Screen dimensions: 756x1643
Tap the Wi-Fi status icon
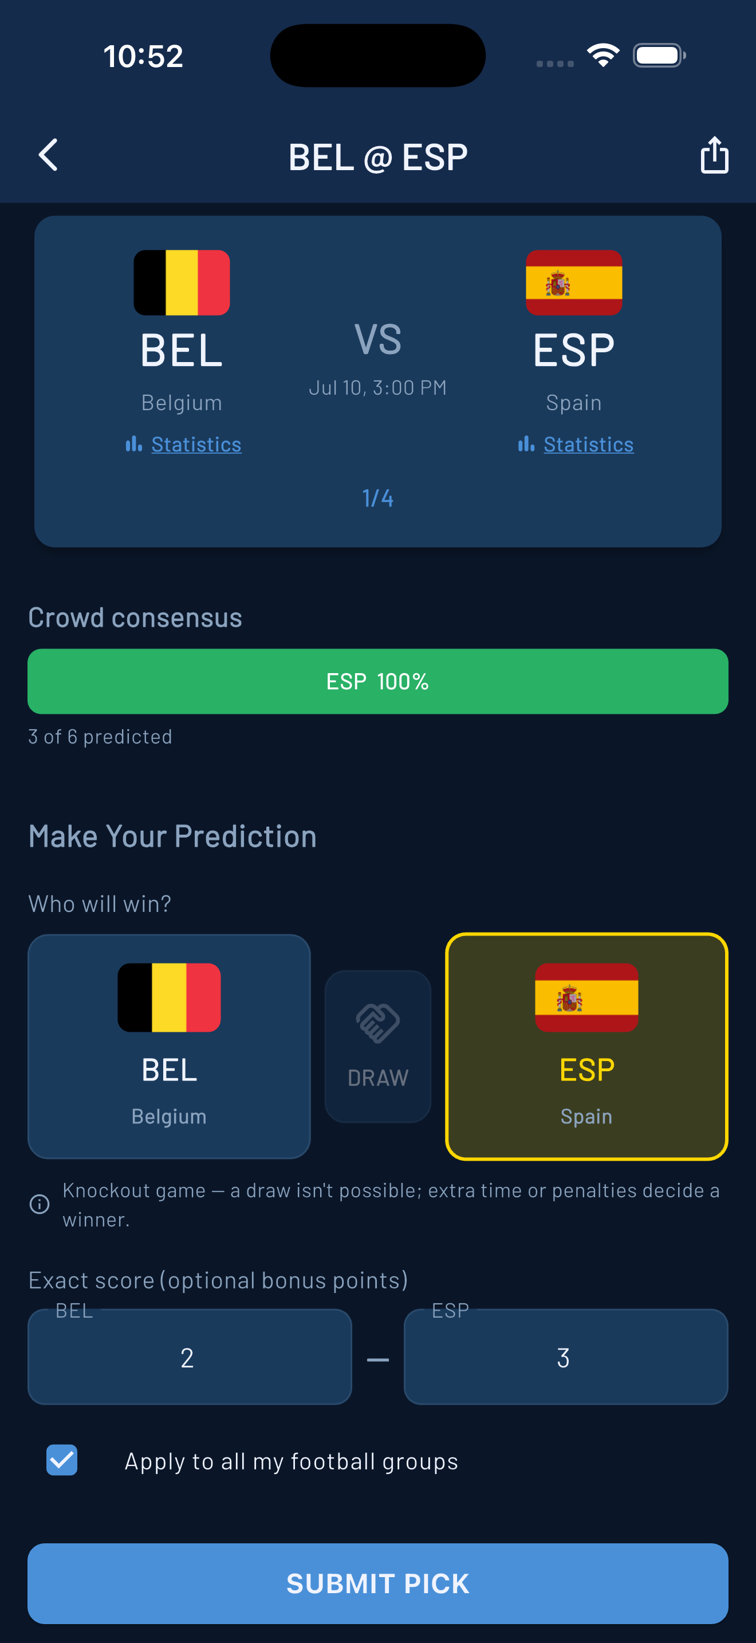coord(603,56)
